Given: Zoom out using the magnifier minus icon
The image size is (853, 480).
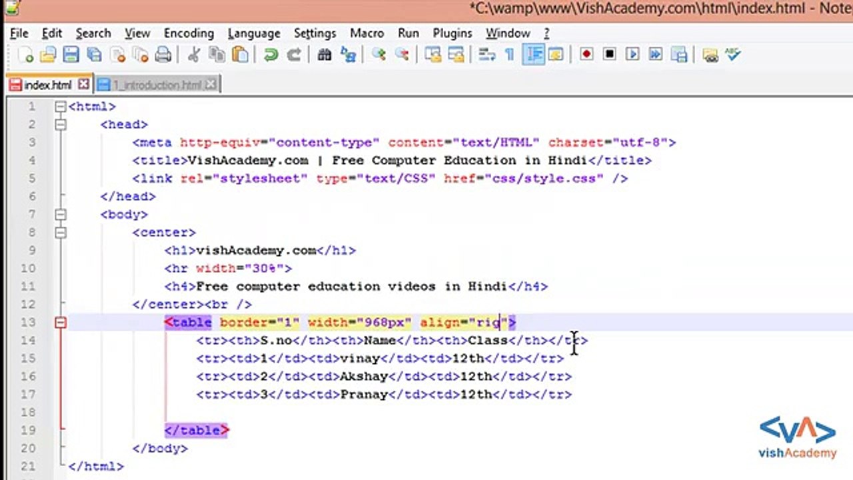Looking at the screenshot, I should pyautogui.click(x=402, y=55).
